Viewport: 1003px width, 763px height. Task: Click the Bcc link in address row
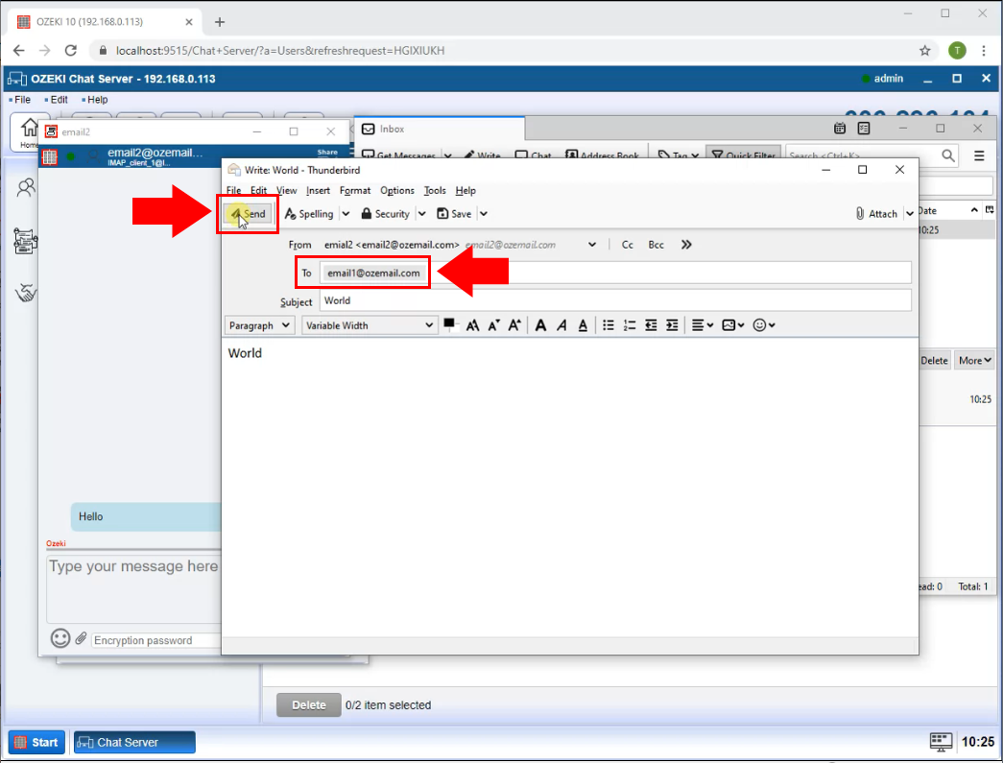[x=656, y=245]
